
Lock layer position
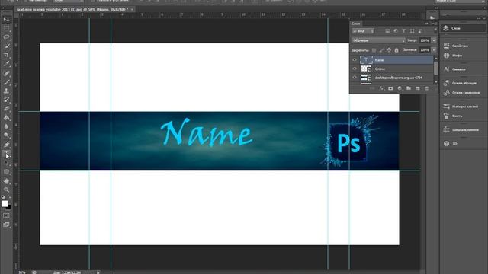(389, 50)
